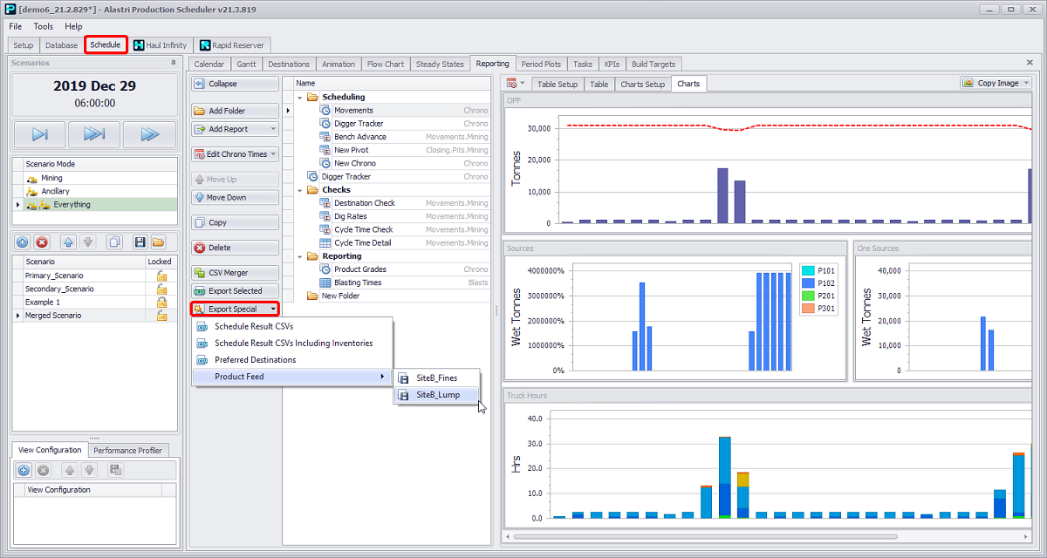Click the open scenario folder icon
This screenshot has height=558, width=1047.
(x=158, y=242)
